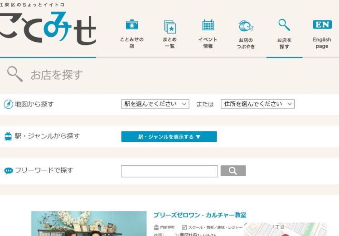Expand 駅・ジャンルを表示する panel
The width and height of the screenshot is (339, 236).
[x=169, y=137]
